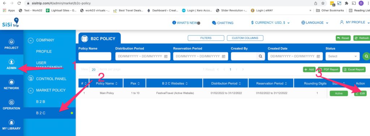Open the calendar icon for Created Date
The height and width of the screenshot is (136, 370).
pos(318,56)
